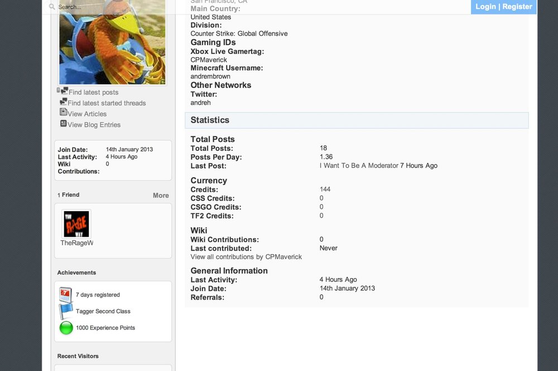This screenshot has width=558, height=371.
Task: Click the Register link
Action: [x=517, y=6]
